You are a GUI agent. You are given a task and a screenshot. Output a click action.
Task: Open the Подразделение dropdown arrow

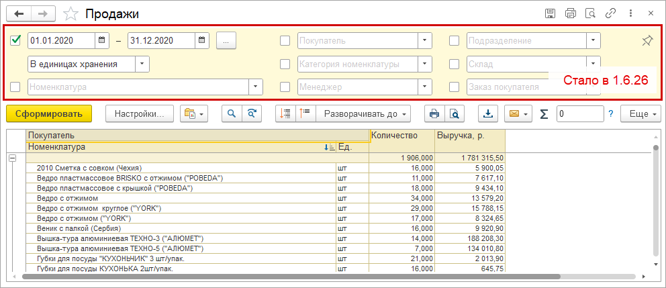coord(593,41)
